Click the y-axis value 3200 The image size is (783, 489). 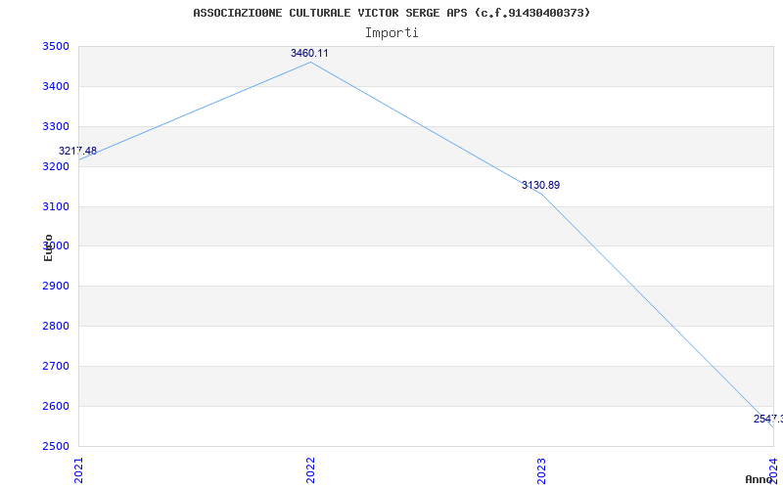(x=56, y=166)
